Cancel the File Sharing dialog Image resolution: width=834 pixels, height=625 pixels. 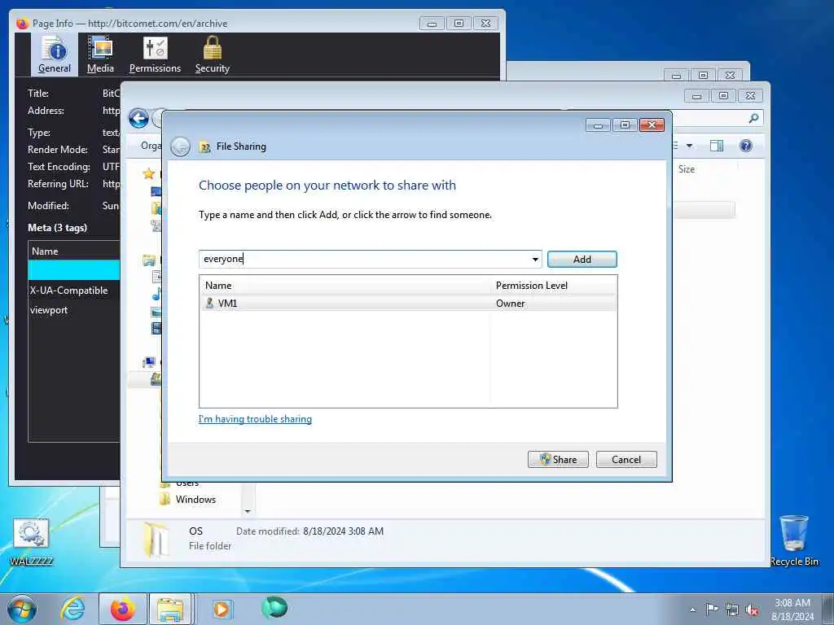[x=626, y=460]
